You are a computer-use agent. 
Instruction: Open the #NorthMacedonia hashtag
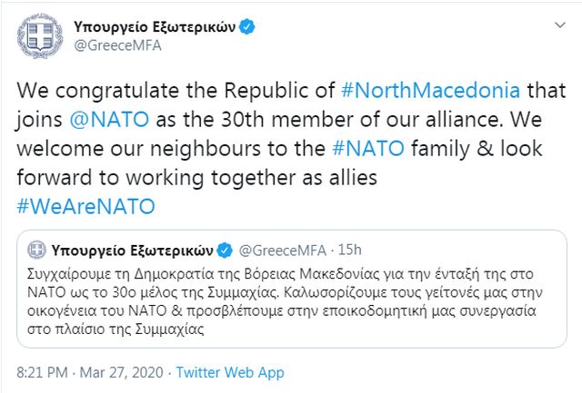pyautogui.click(x=430, y=92)
